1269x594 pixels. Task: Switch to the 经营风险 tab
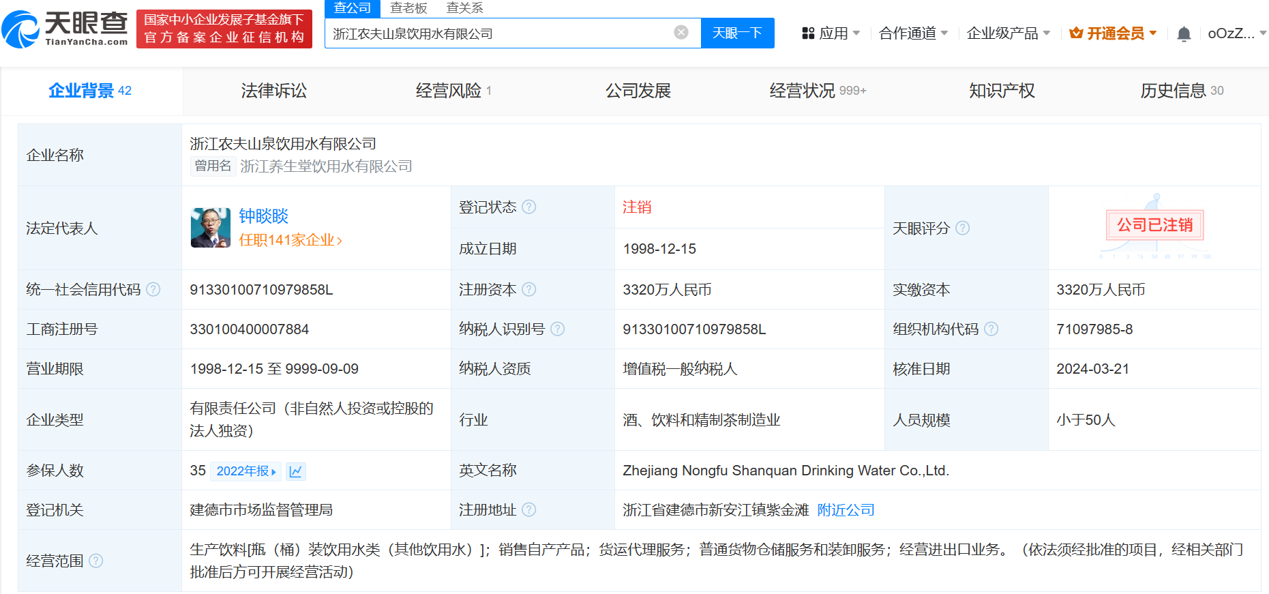coord(454,91)
